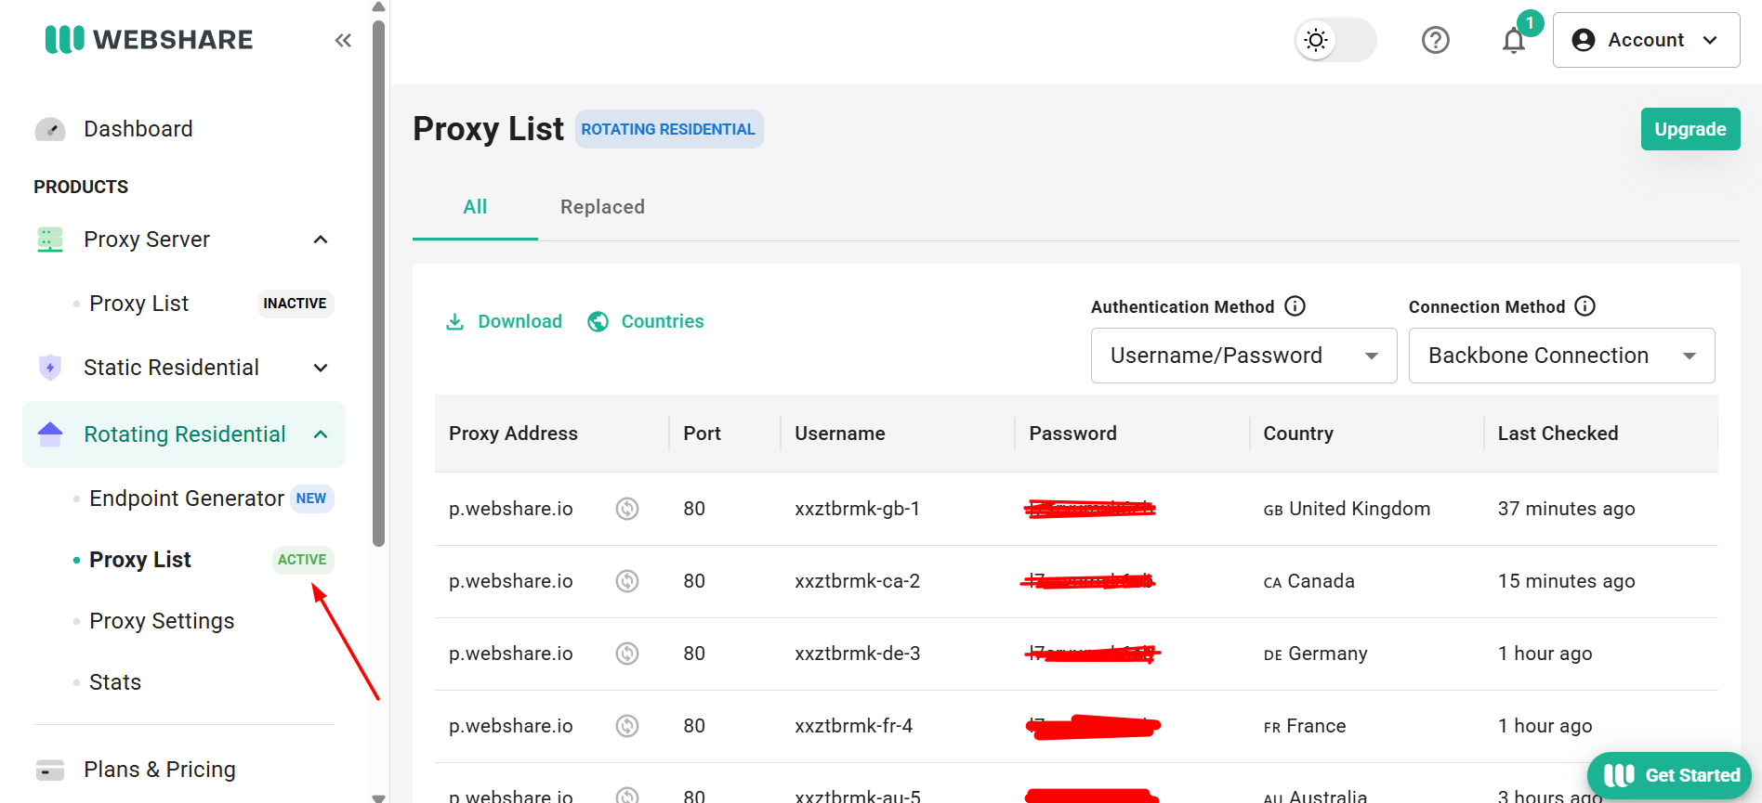
Task: Open the notifications bell
Action: (x=1514, y=40)
